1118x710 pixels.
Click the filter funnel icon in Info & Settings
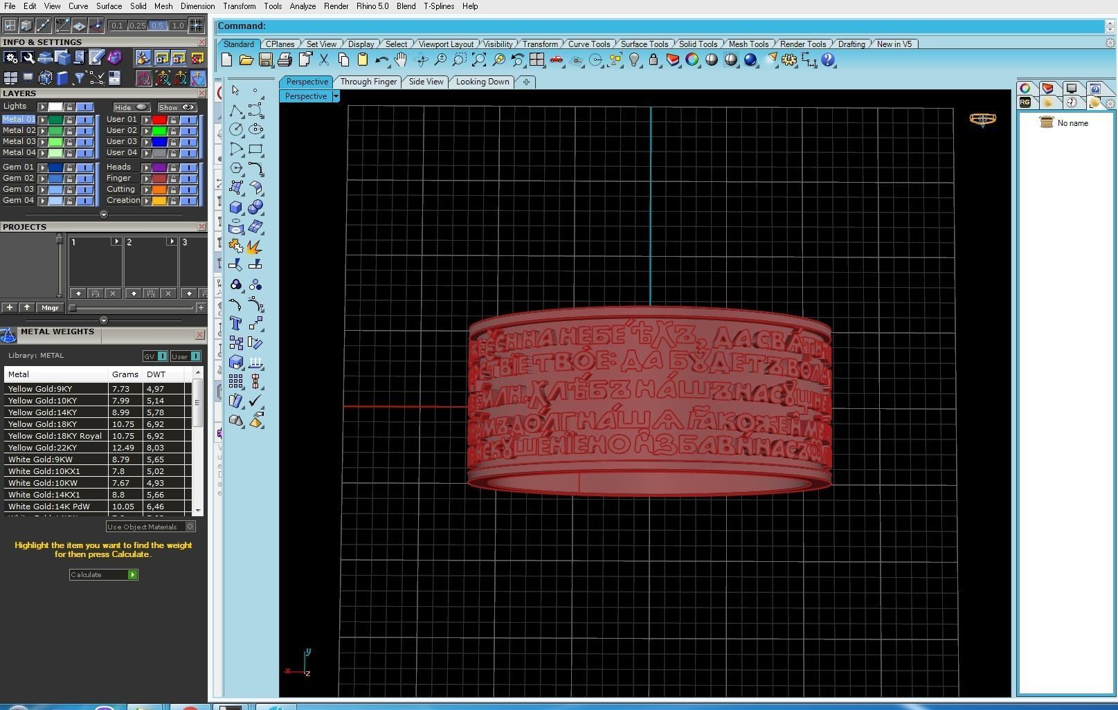(79, 78)
